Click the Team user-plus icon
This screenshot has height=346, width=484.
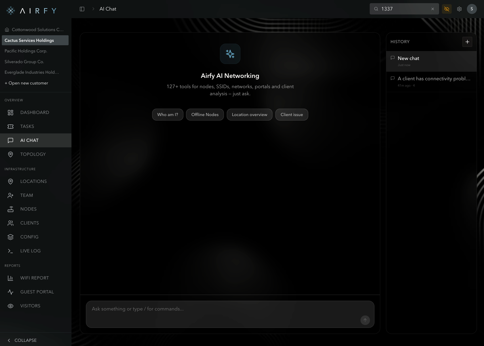11,195
